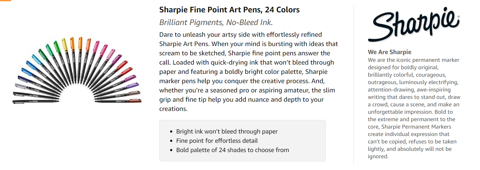This screenshot has width=480, height=170.
Task: Click the title "Sharpie Fine Point Art Pens, 24 Colors"
Action: point(229,10)
